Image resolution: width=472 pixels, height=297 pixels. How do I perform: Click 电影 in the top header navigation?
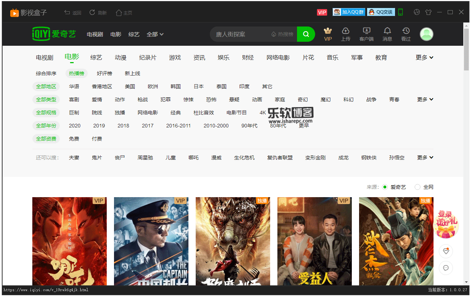(116, 34)
